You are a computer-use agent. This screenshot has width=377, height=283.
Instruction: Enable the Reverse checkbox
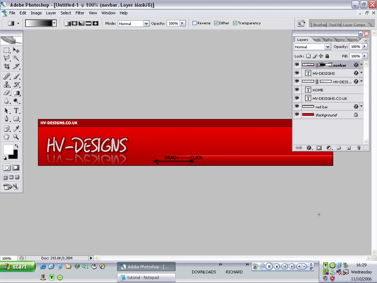click(x=195, y=23)
